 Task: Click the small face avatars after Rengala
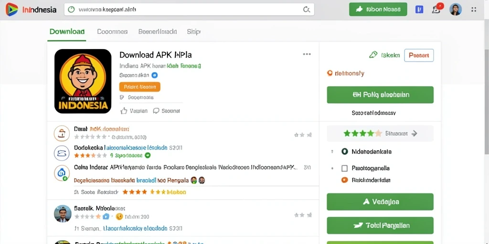198,180
